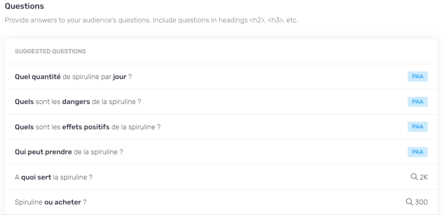Select question 'Quel quantité de spiruline par jour ?'
Viewport: 444px width, 215px height.
[73, 77]
